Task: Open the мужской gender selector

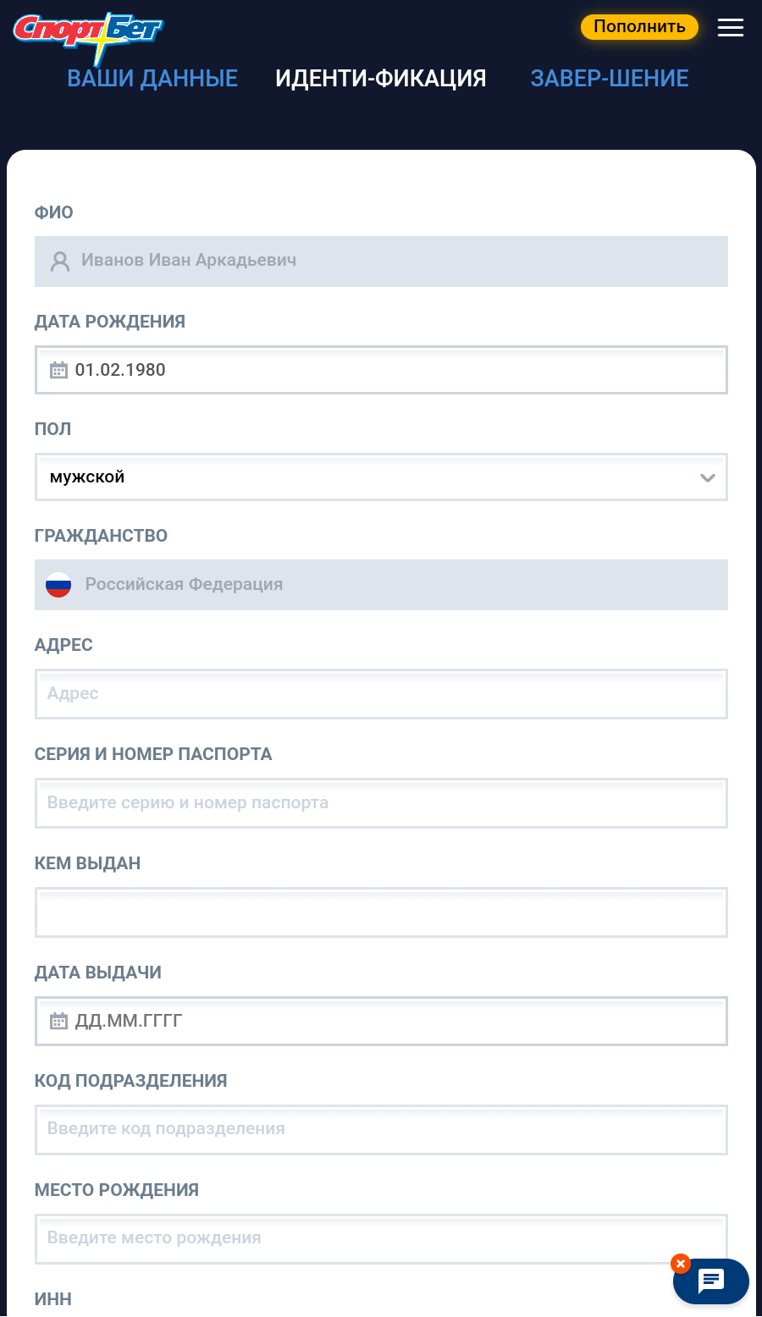Action: pyautogui.click(x=373, y=477)
